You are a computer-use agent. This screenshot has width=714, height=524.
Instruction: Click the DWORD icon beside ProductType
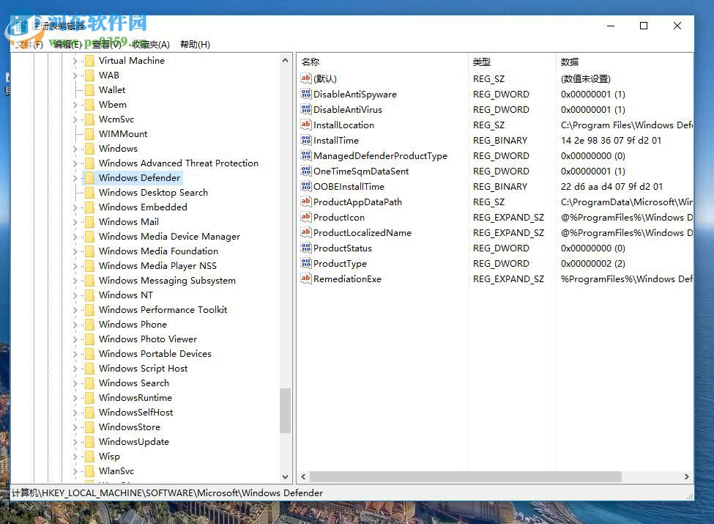[305, 263]
